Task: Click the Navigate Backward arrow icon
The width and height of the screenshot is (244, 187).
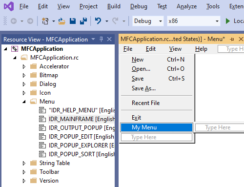Action: 14,21
